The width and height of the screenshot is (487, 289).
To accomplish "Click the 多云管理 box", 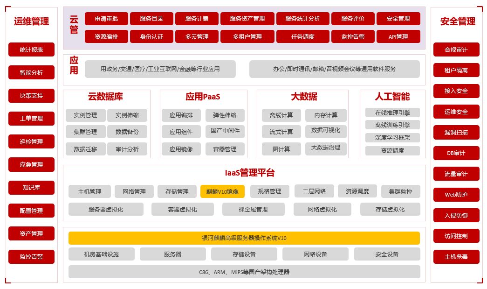I will 197,37.
